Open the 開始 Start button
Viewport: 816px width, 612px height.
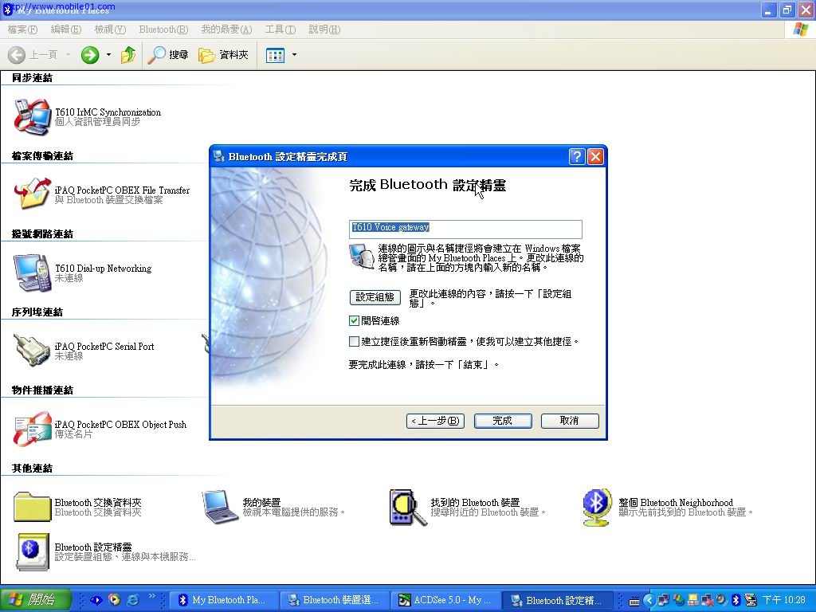(x=35, y=600)
